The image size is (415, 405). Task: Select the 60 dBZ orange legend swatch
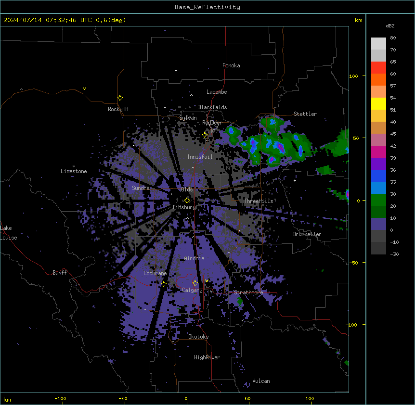tap(378, 79)
